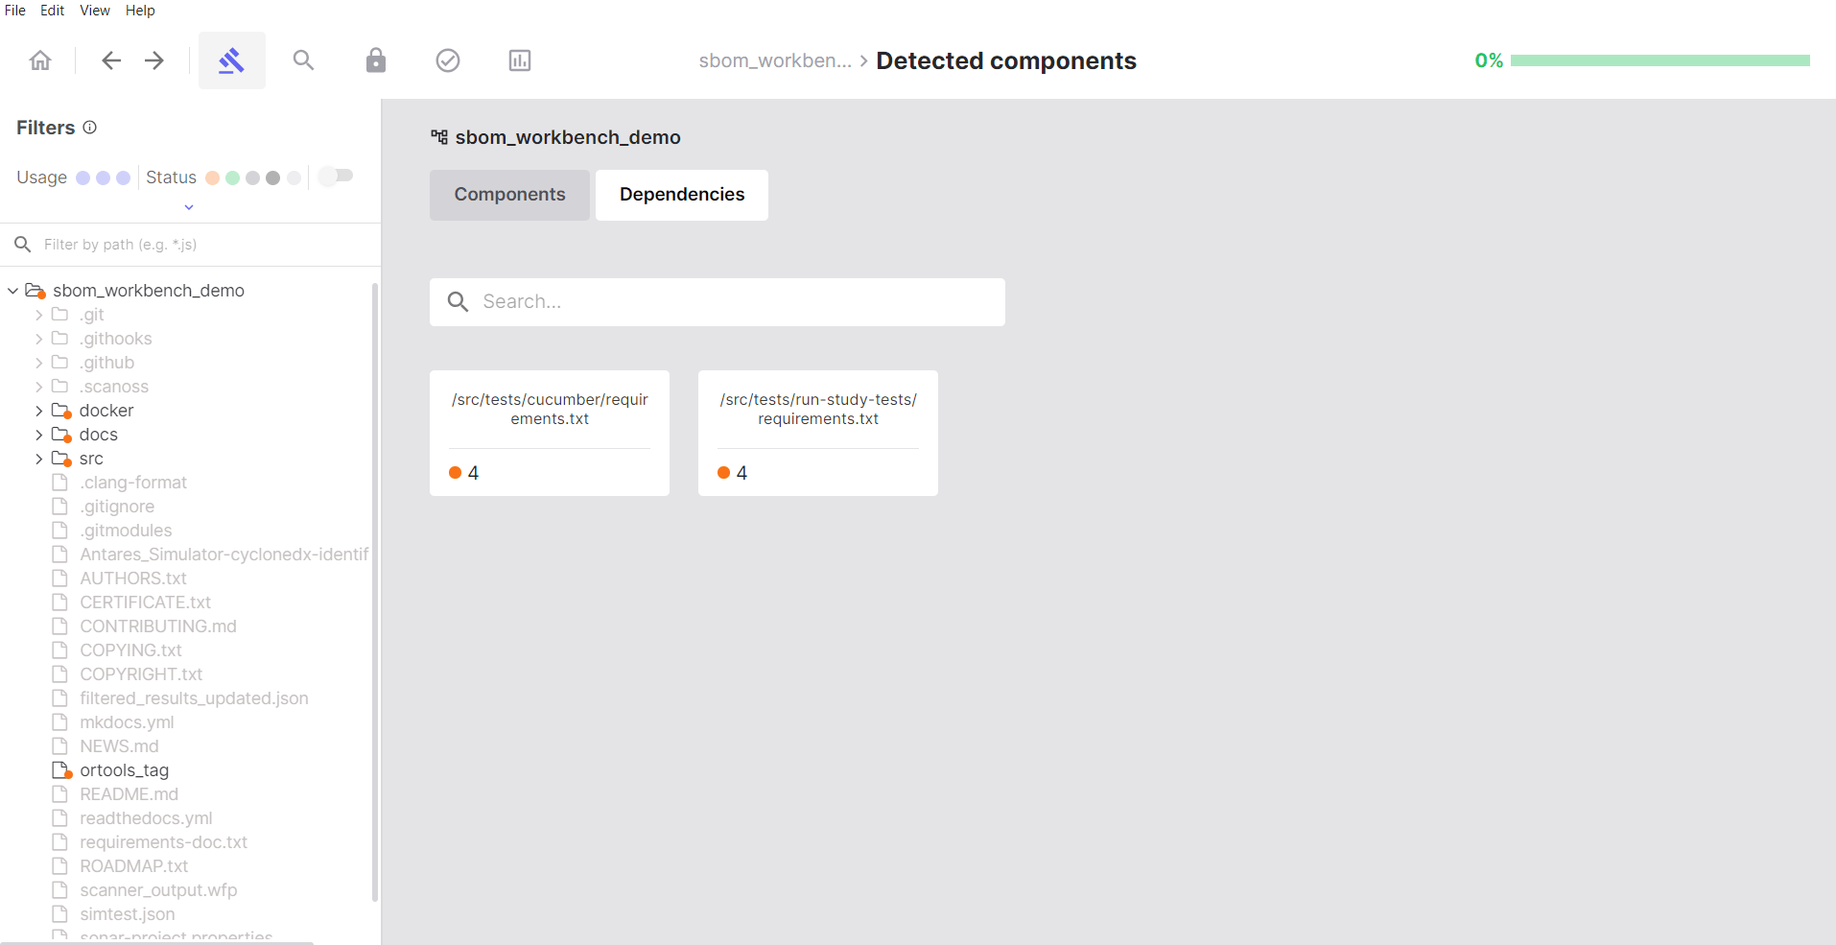This screenshot has width=1836, height=945.
Task: Select AUTHORS.txt in file tree
Action: 133,579
